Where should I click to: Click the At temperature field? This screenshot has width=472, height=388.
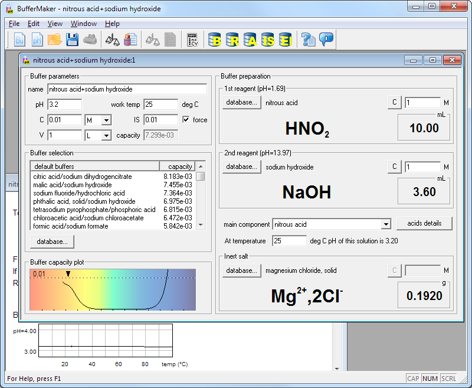[x=289, y=241]
